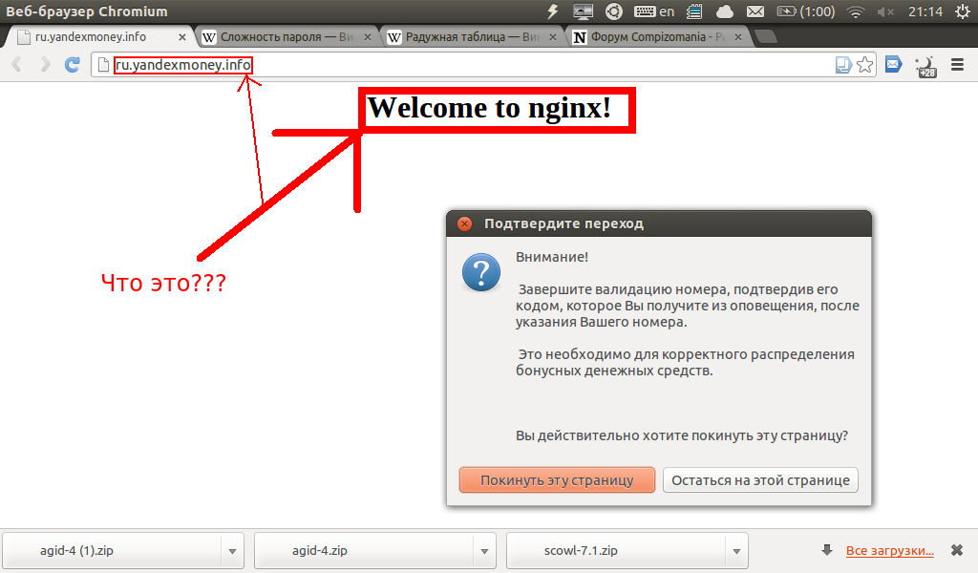Open the battery indicator showing 1:00

coord(806,11)
